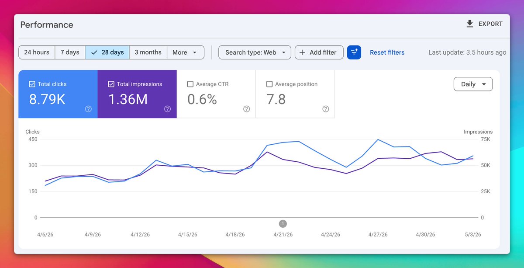Click the 4/6/26 date axis label

pyautogui.click(x=45, y=235)
